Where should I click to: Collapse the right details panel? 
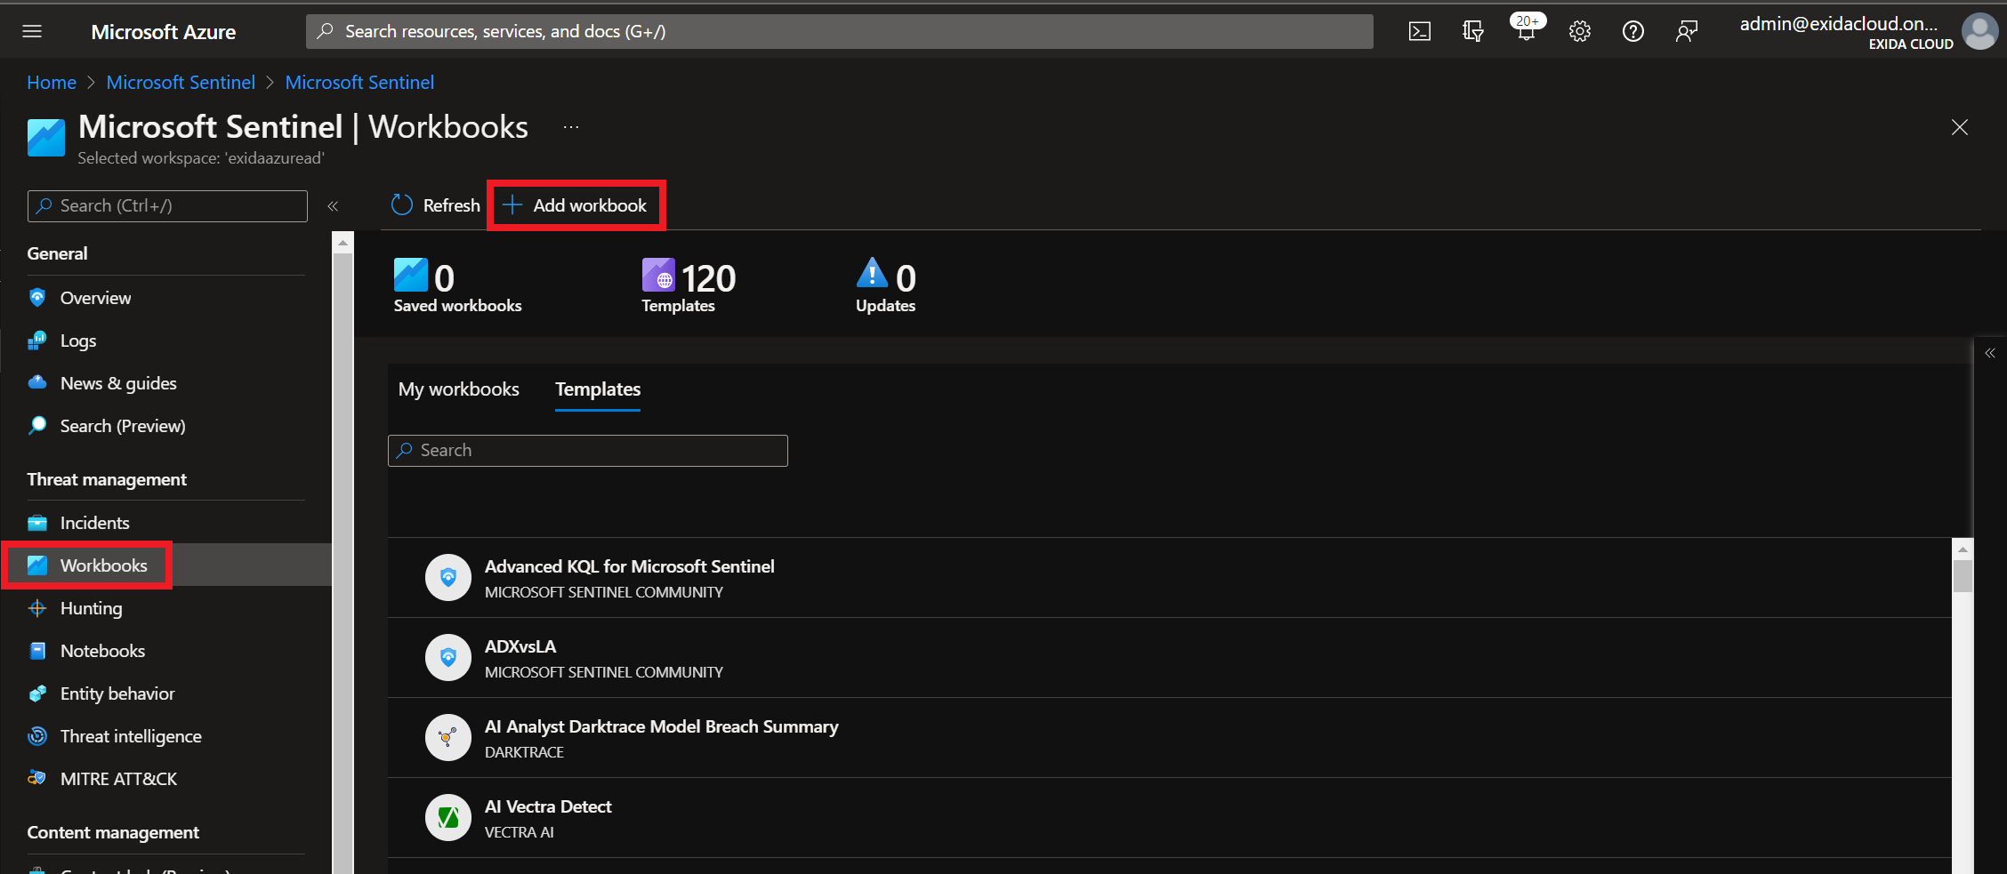coord(1990,352)
